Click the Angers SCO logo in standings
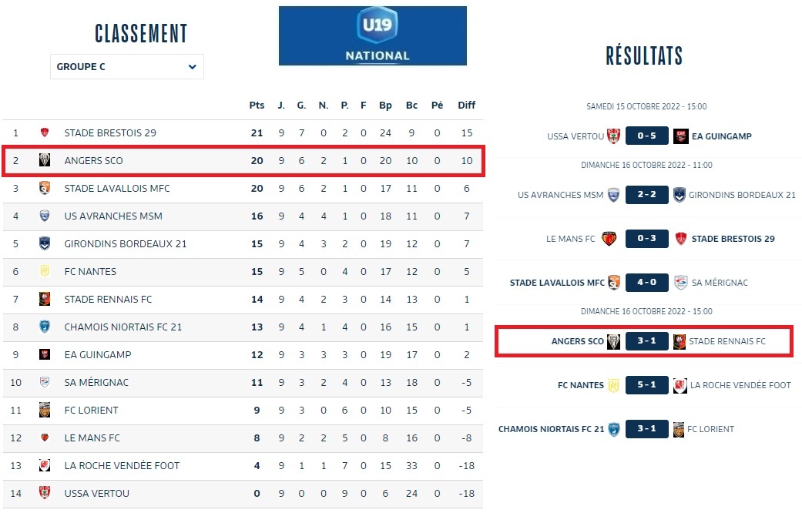Viewport: 802px width, 513px height. point(45,160)
